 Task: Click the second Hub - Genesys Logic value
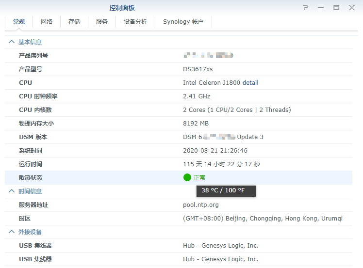(x=221, y=259)
